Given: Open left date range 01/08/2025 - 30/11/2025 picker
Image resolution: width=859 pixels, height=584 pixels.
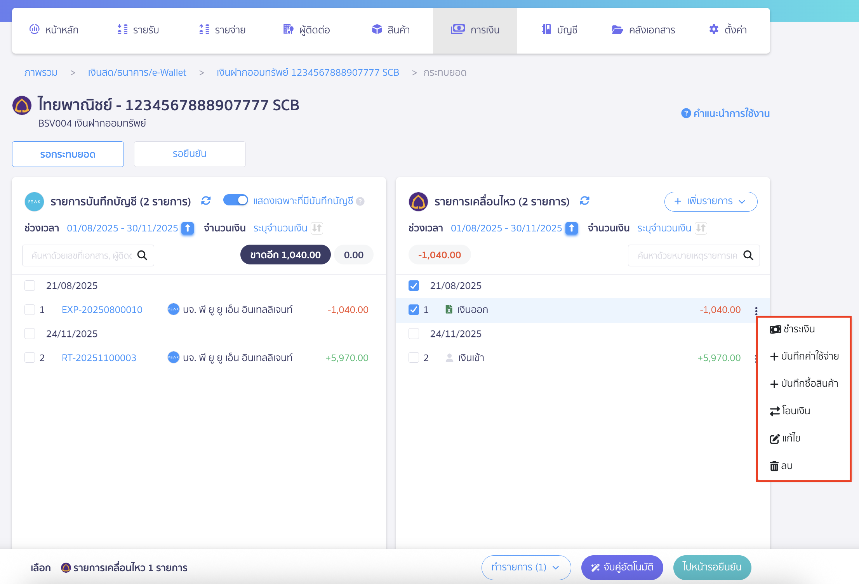Looking at the screenshot, I should point(122,228).
